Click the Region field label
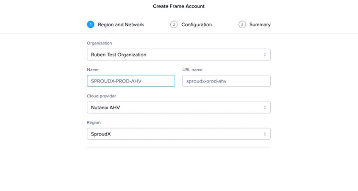 tap(94, 123)
